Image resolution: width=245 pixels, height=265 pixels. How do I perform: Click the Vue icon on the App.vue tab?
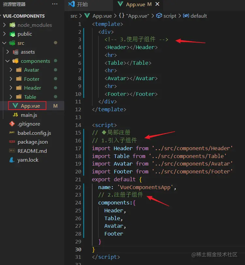click(120, 4)
